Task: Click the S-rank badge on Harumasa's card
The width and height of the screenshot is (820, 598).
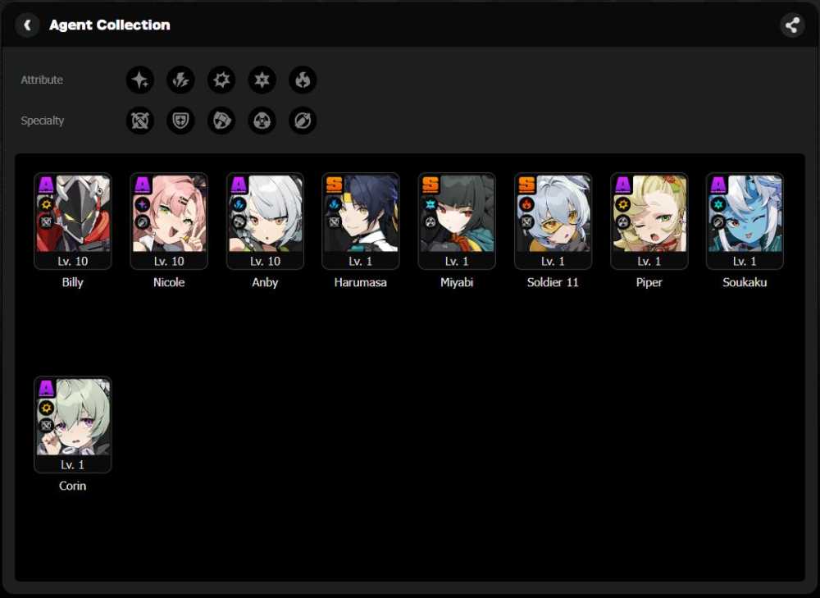Action: (335, 185)
